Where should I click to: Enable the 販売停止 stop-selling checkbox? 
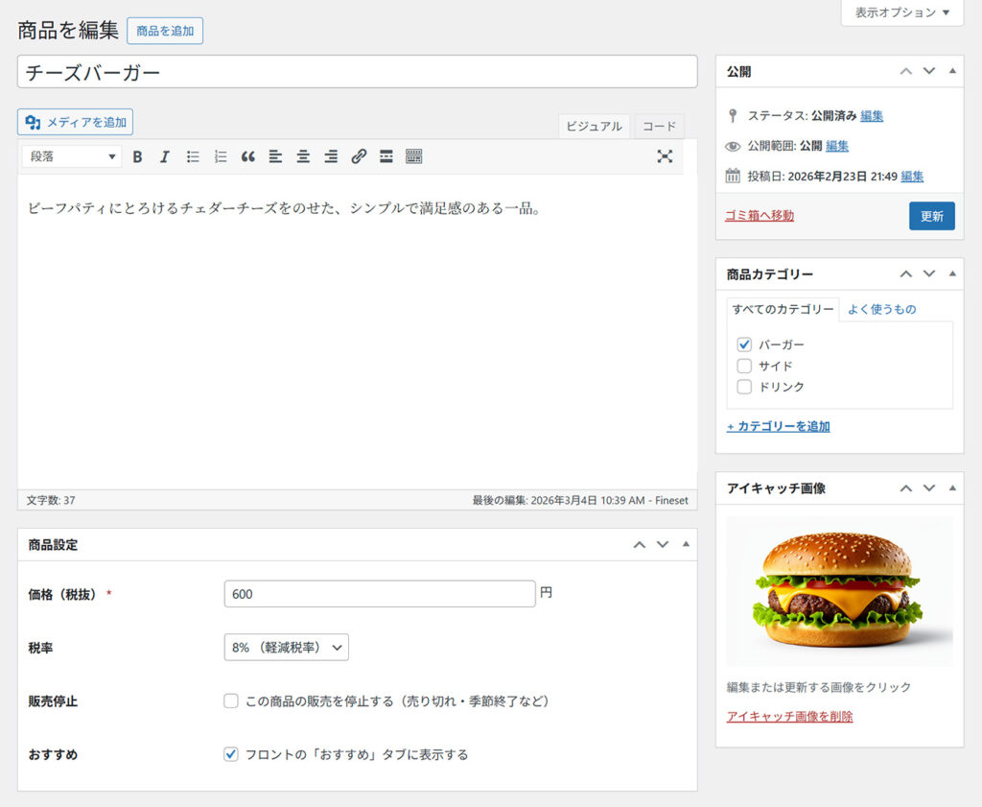point(231,701)
